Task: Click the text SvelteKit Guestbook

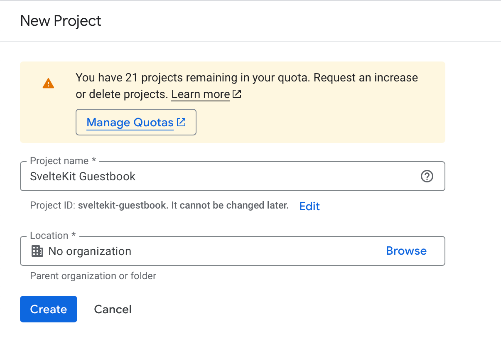Action: (x=82, y=176)
